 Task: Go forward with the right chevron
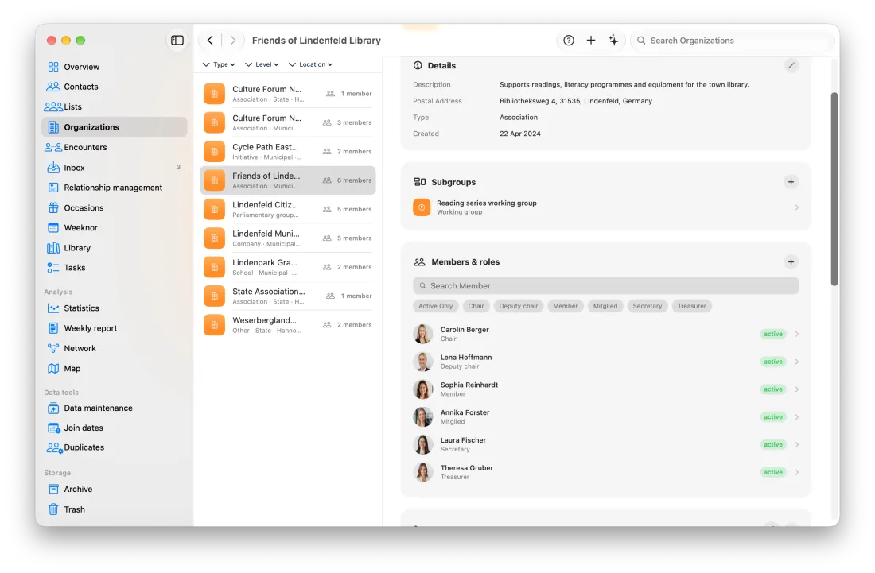click(x=233, y=40)
